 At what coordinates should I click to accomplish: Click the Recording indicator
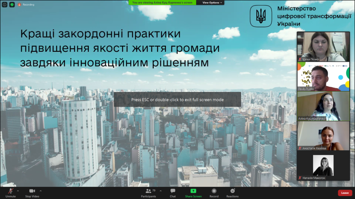pos(26,4)
